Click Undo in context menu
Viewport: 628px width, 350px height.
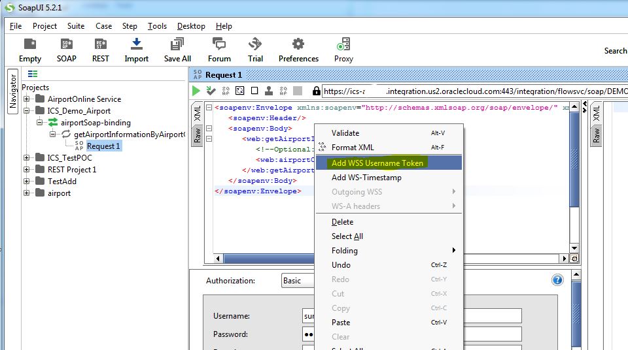389,265
